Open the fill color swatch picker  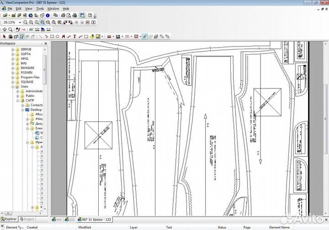tap(136, 37)
